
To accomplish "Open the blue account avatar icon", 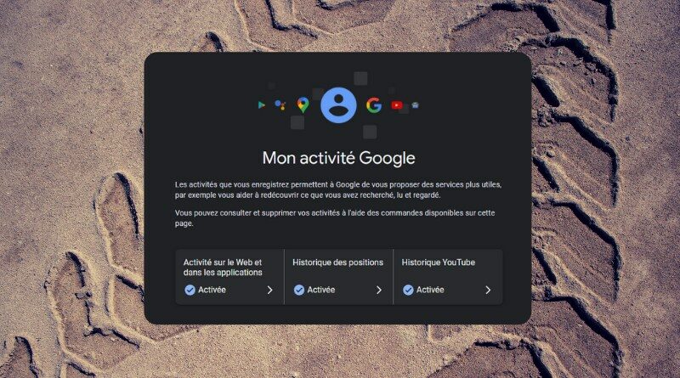I will pyautogui.click(x=338, y=105).
